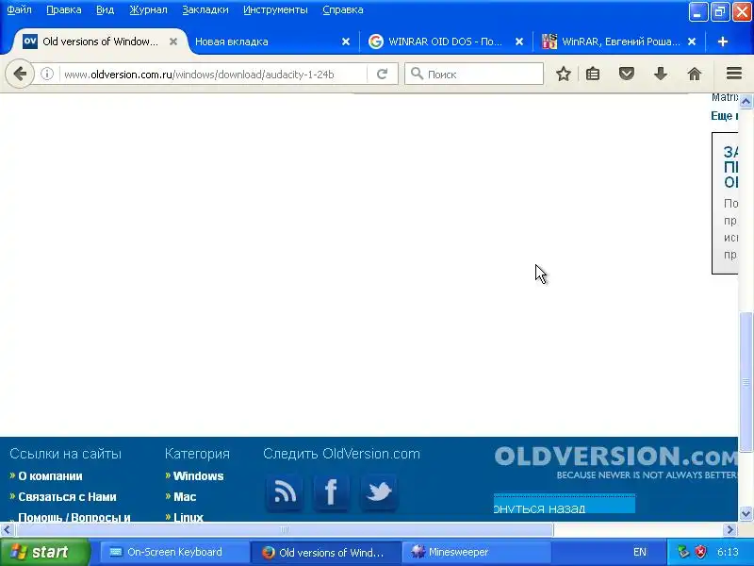Click the red shield security tray icon

(x=701, y=552)
